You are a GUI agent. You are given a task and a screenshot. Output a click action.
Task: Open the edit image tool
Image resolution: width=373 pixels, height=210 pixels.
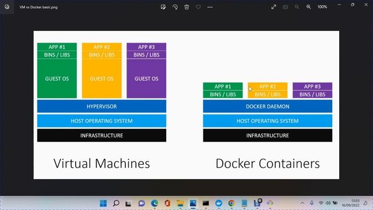tap(163, 7)
